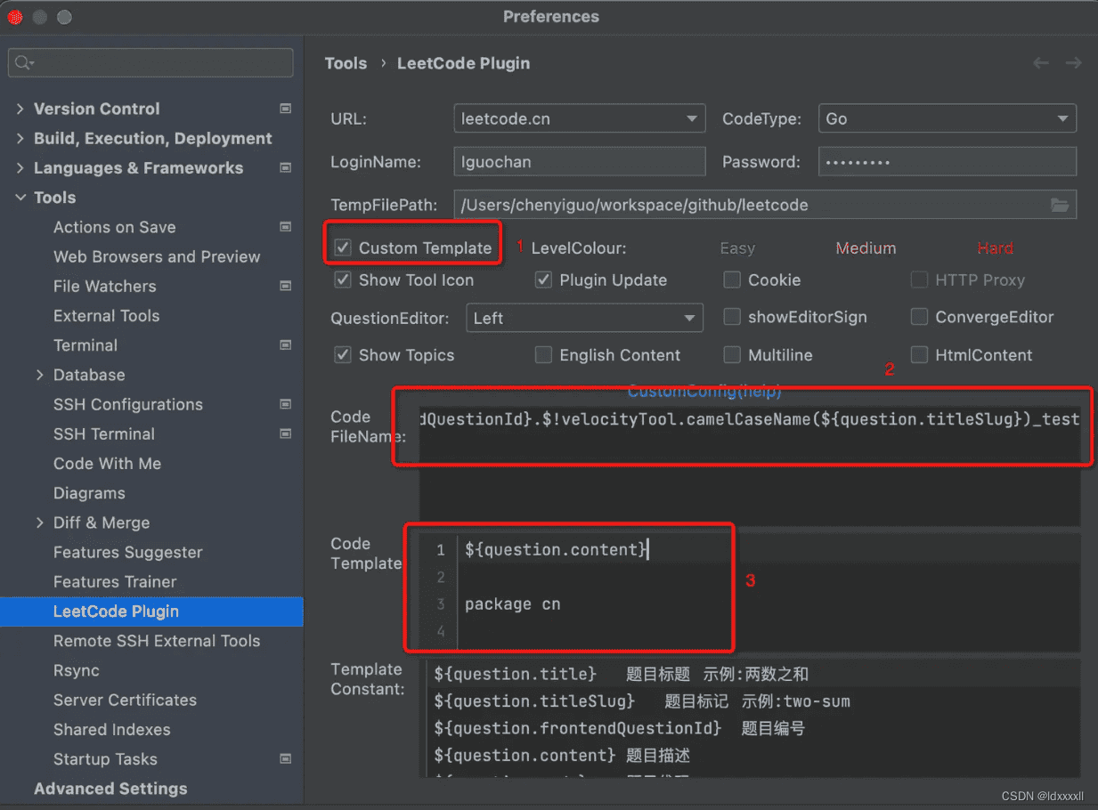Open Features Suggester settings
The image size is (1098, 810).
127,552
